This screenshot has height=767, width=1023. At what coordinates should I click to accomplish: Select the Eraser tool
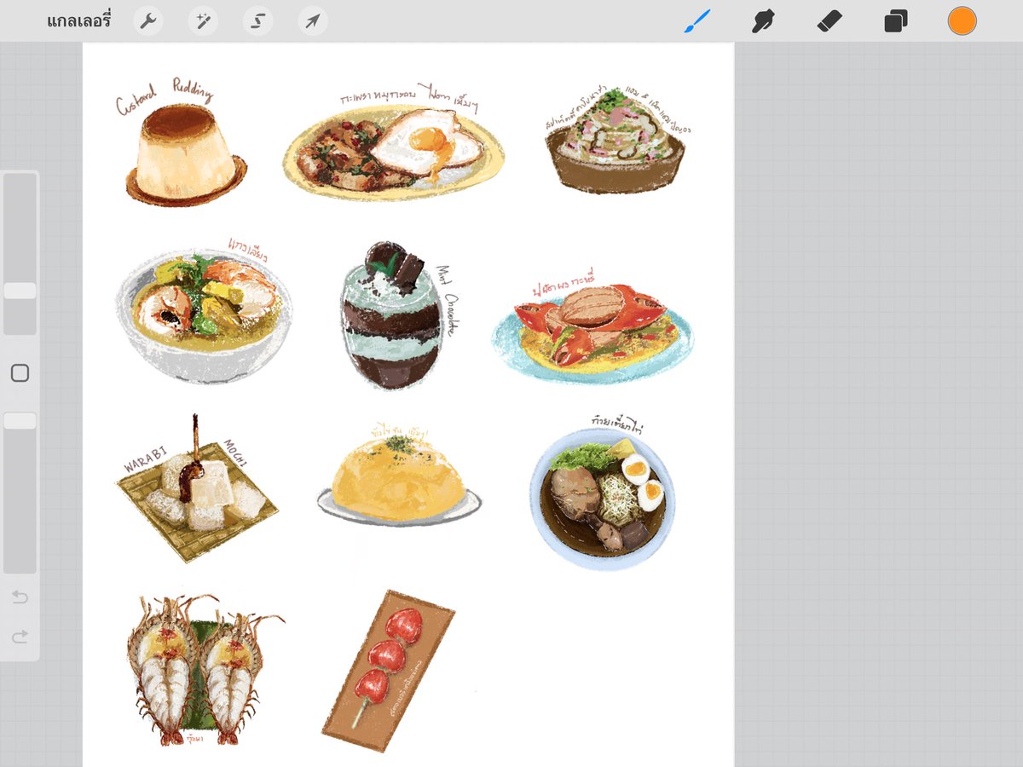(x=829, y=21)
